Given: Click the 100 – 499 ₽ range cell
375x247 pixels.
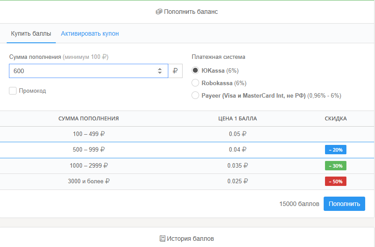Looking at the screenshot, I should 89,134.
